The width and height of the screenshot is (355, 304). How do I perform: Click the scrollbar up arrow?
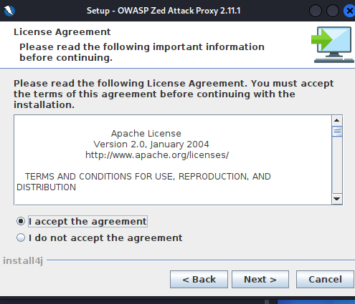337,120
